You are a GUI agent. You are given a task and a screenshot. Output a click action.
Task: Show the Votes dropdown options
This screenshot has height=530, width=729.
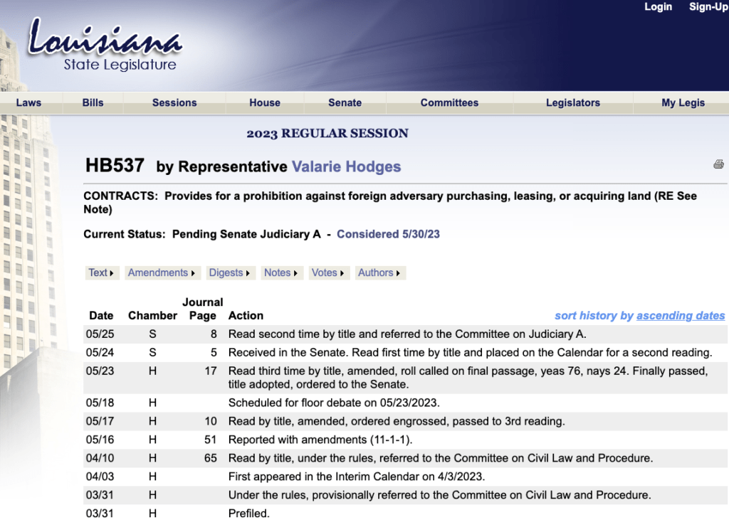pyautogui.click(x=328, y=272)
